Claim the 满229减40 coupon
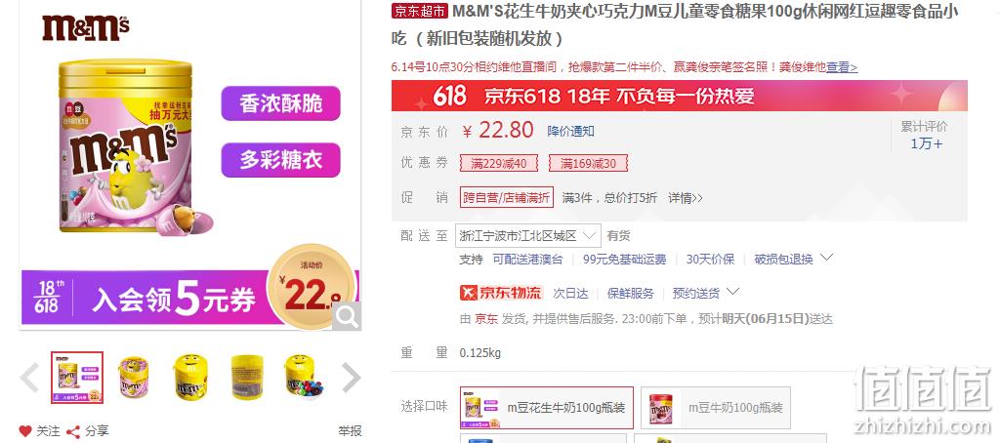This screenshot has width=1000, height=443. point(499,163)
